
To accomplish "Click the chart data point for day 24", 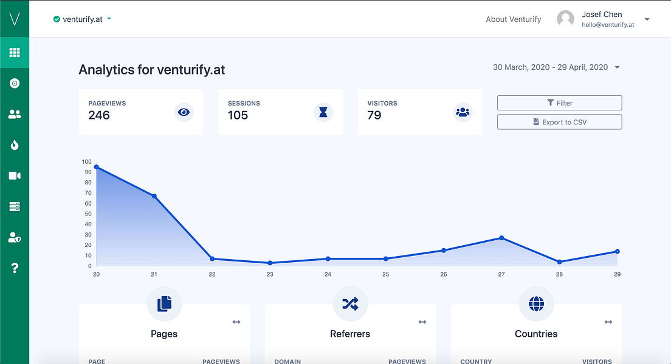I will coord(328,259).
